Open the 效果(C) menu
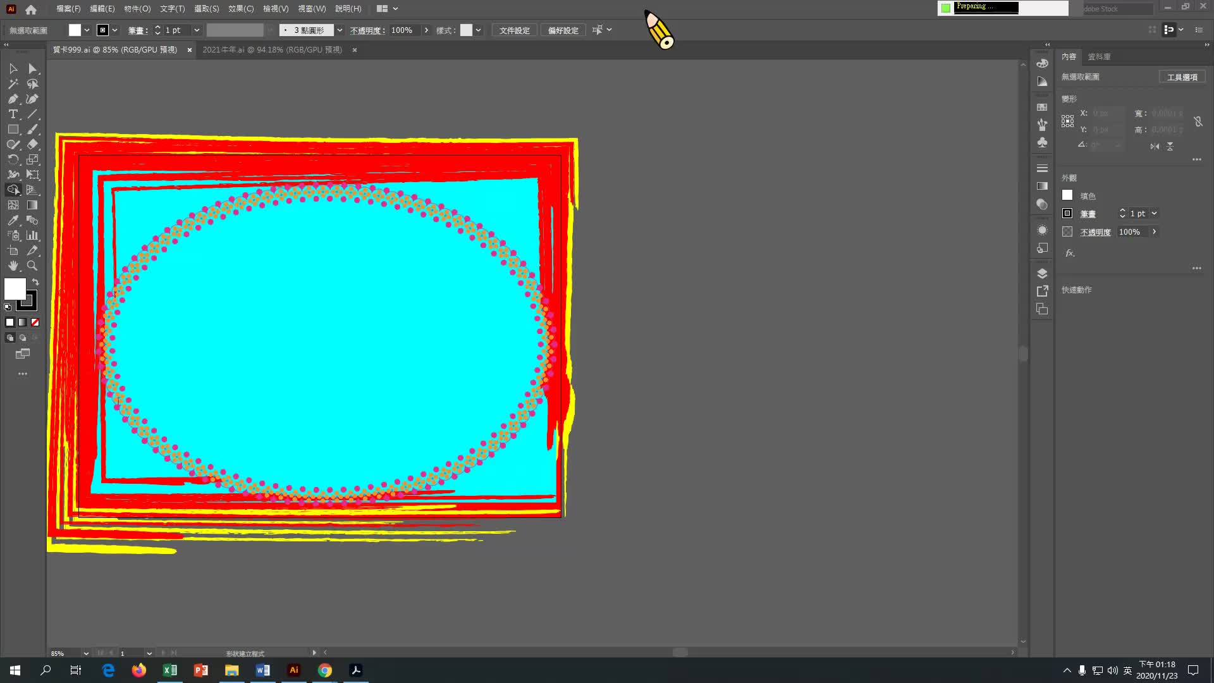This screenshot has width=1214, height=683. click(x=240, y=9)
